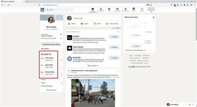Click the LinkedIn logo

(x=42, y=10)
